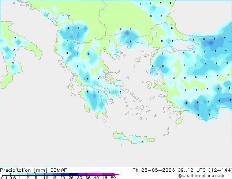The height and width of the screenshot is (179, 232).
Task: Select the '10' legend scale label
Action: [46, 178]
